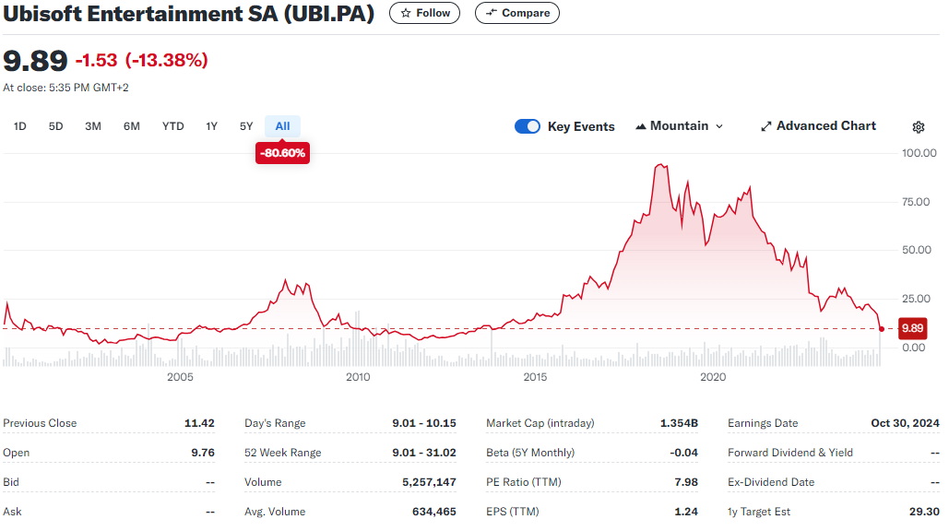Image resolution: width=949 pixels, height=531 pixels.
Task: Click the Forward Dividend & Yield label
Action: point(789,453)
